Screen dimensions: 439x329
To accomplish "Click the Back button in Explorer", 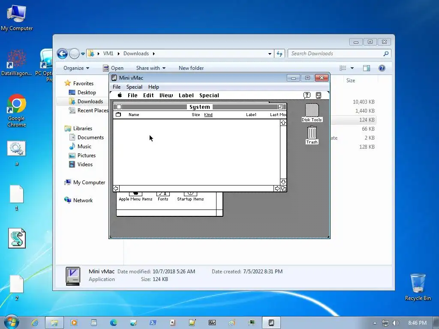I will pos(63,54).
